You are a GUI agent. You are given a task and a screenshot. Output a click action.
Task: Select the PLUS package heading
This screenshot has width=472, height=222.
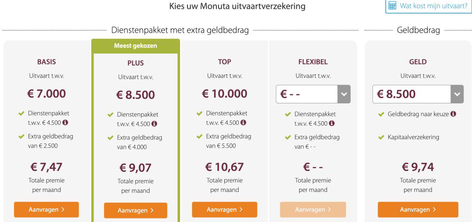point(135,63)
